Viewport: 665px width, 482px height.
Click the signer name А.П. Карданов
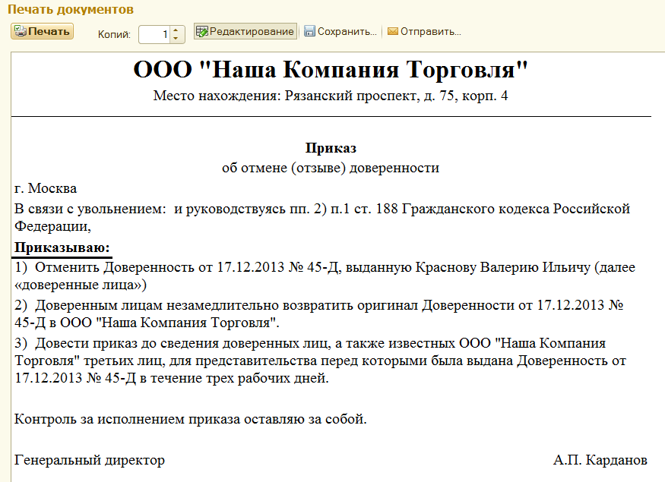pos(600,460)
